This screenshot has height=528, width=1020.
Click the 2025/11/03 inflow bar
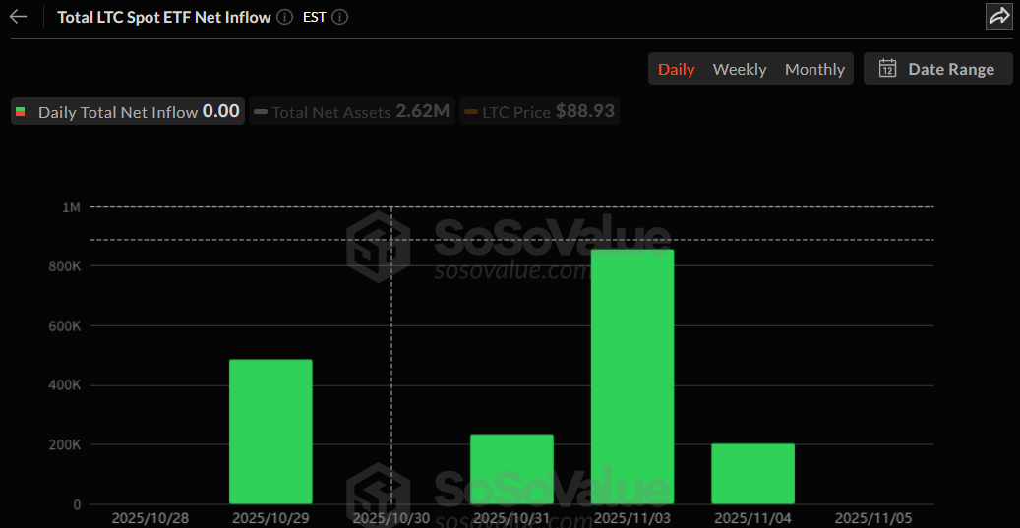[x=632, y=377]
